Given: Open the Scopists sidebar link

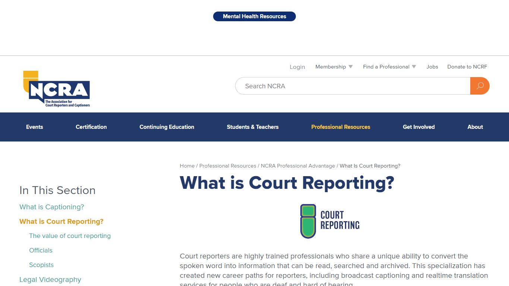Looking at the screenshot, I should click(41, 265).
